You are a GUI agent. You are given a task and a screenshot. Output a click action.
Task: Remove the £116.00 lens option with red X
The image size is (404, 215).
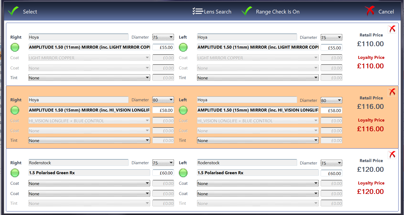tap(392, 92)
